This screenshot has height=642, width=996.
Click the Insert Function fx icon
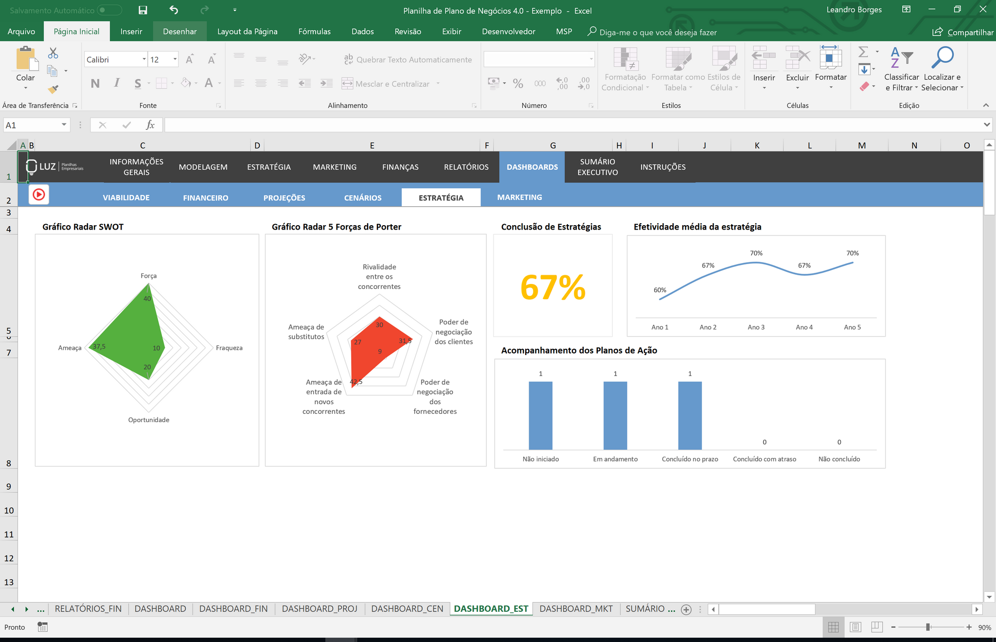150,125
